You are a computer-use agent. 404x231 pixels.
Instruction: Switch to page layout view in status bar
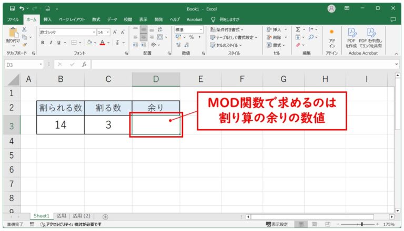click(x=314, y=224)
